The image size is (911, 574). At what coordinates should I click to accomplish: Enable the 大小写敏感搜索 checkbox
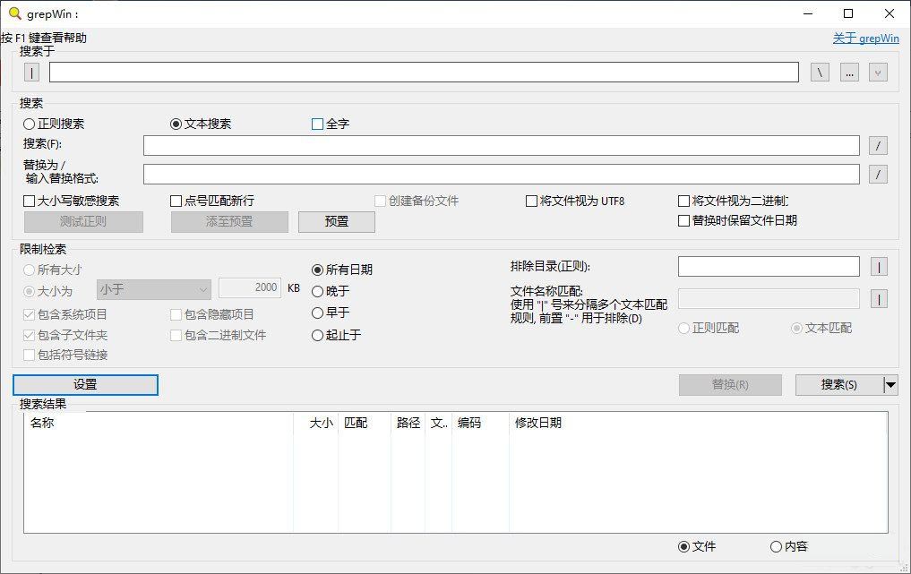30,201
